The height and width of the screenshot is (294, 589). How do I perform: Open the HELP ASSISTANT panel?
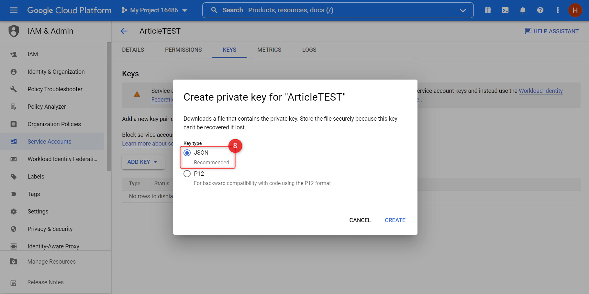(x=551, y=31)
